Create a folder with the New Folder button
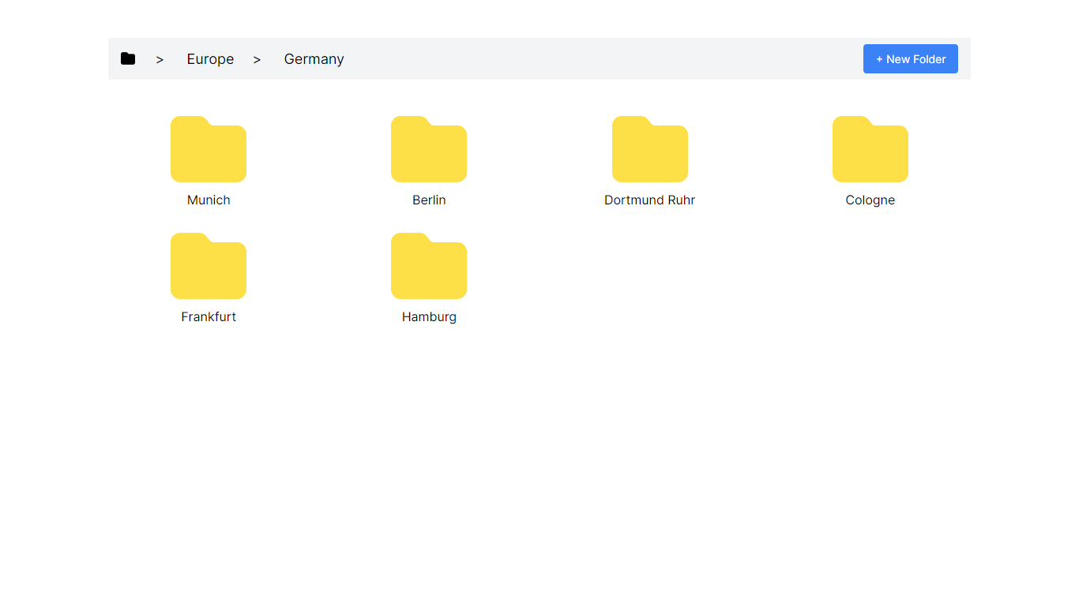Image resolution: width=1079 pixels, height=606 pixels. (910, 59)
